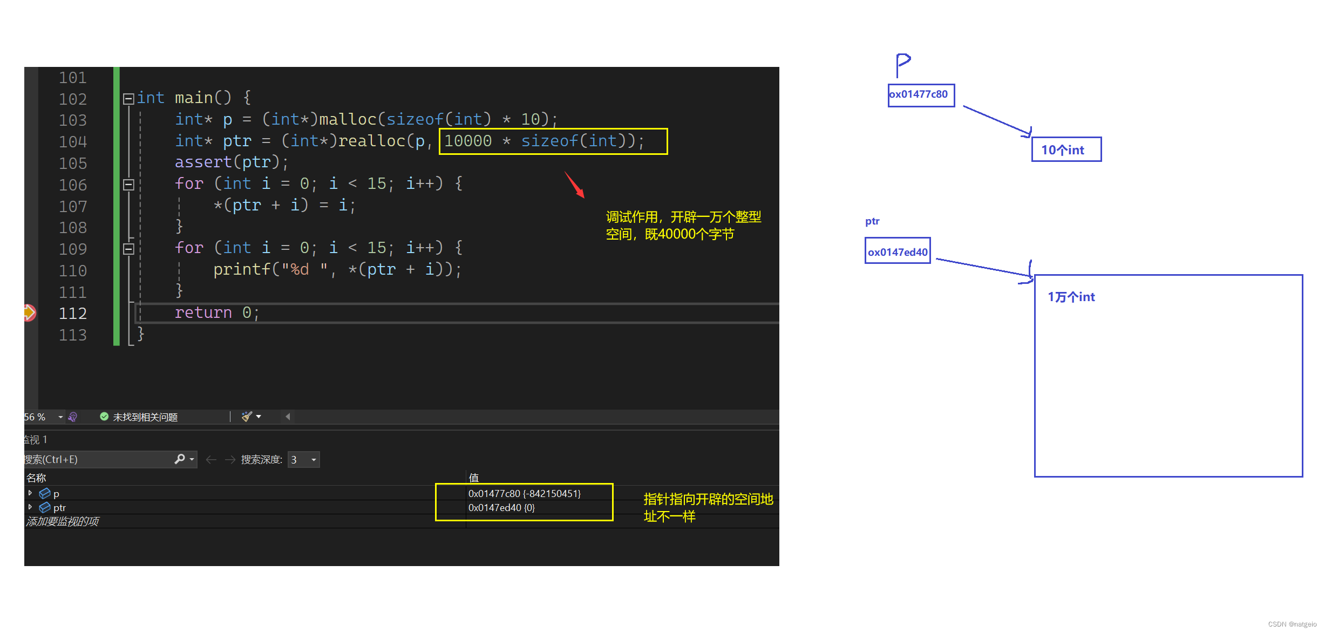The height and width of the screenshot is (633, 1325).
Task: Click the value 0x0147ed40 {0}
Action: [x=501, y=507]
